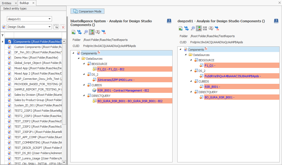This screenshot has height=165, width=282.
Task: Toggle highlighted compare icon in bluetelligence toolbar
Action: point(92,32)
